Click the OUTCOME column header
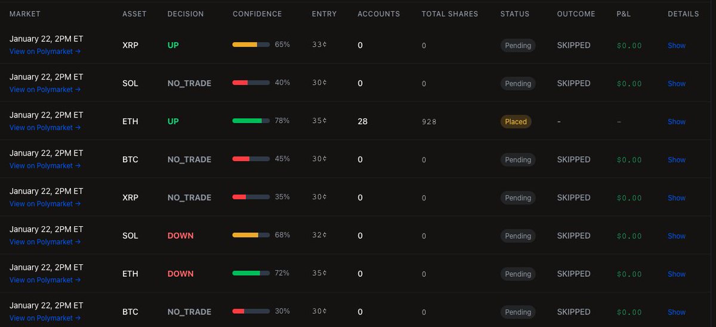Image resolution: width=716 pixels, height=327 pixels. point(576,14)
